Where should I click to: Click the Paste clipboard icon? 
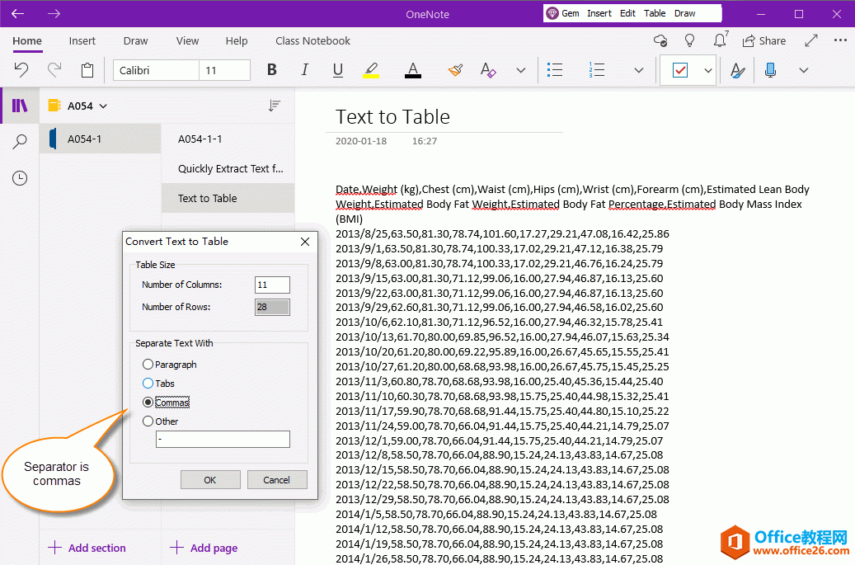[x=87, y=70]
